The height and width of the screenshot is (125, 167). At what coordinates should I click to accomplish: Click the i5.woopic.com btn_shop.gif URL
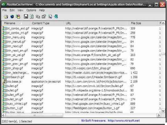[88, 68]
